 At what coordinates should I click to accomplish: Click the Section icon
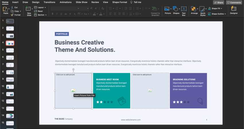(x=36, y=15)
